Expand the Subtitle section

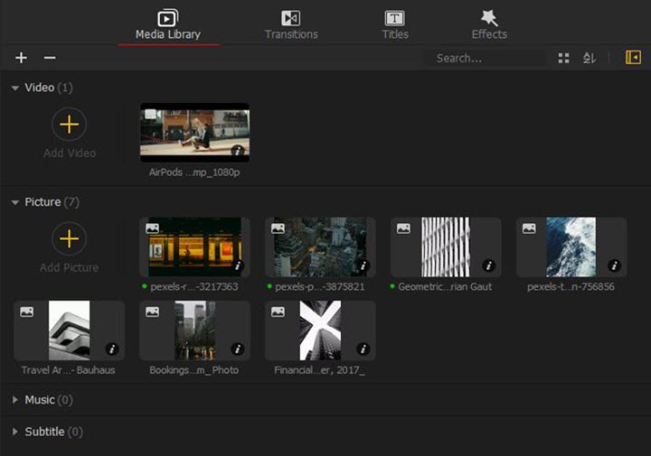[14, 432]
